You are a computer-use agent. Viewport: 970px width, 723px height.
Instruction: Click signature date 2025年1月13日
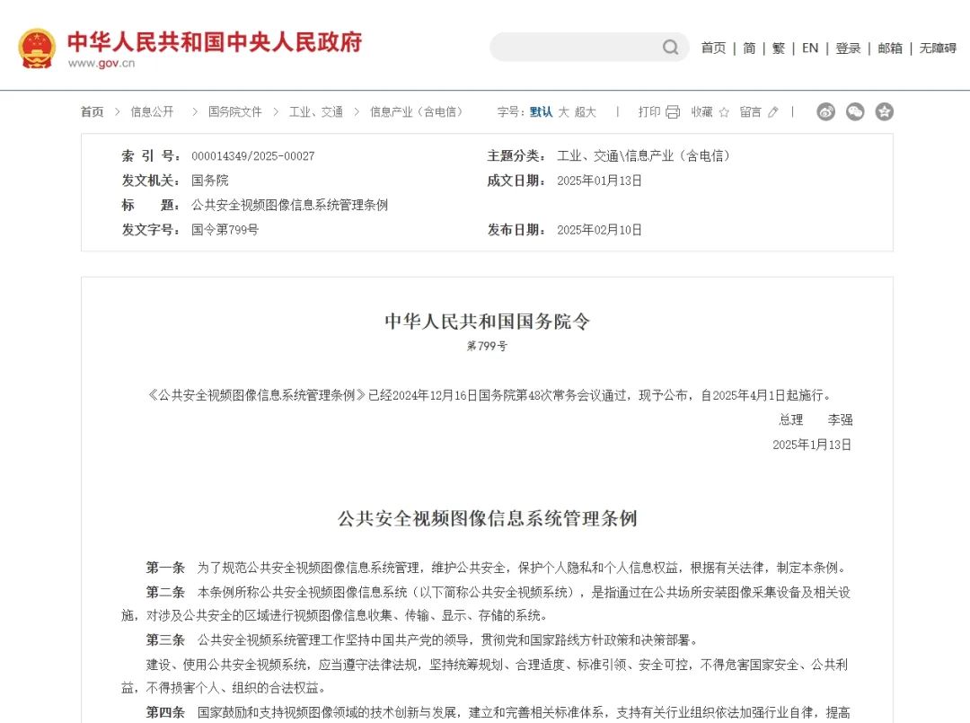point(812,445)
